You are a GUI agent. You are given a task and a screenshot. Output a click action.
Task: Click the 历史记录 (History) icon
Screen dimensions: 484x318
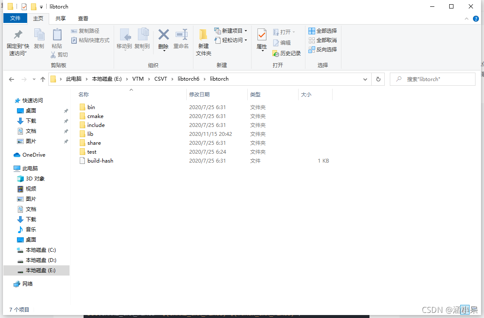(x=287, y=53)
